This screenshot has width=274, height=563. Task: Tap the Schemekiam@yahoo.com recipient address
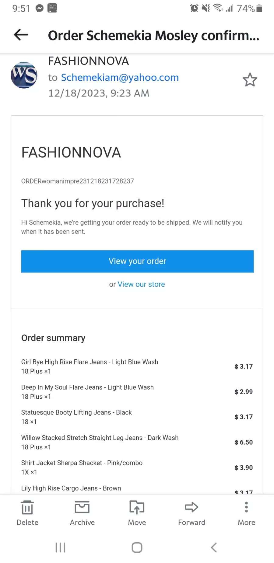tap(120, 77)
